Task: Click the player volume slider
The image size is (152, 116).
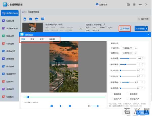Action: click(x=98, y=106)
